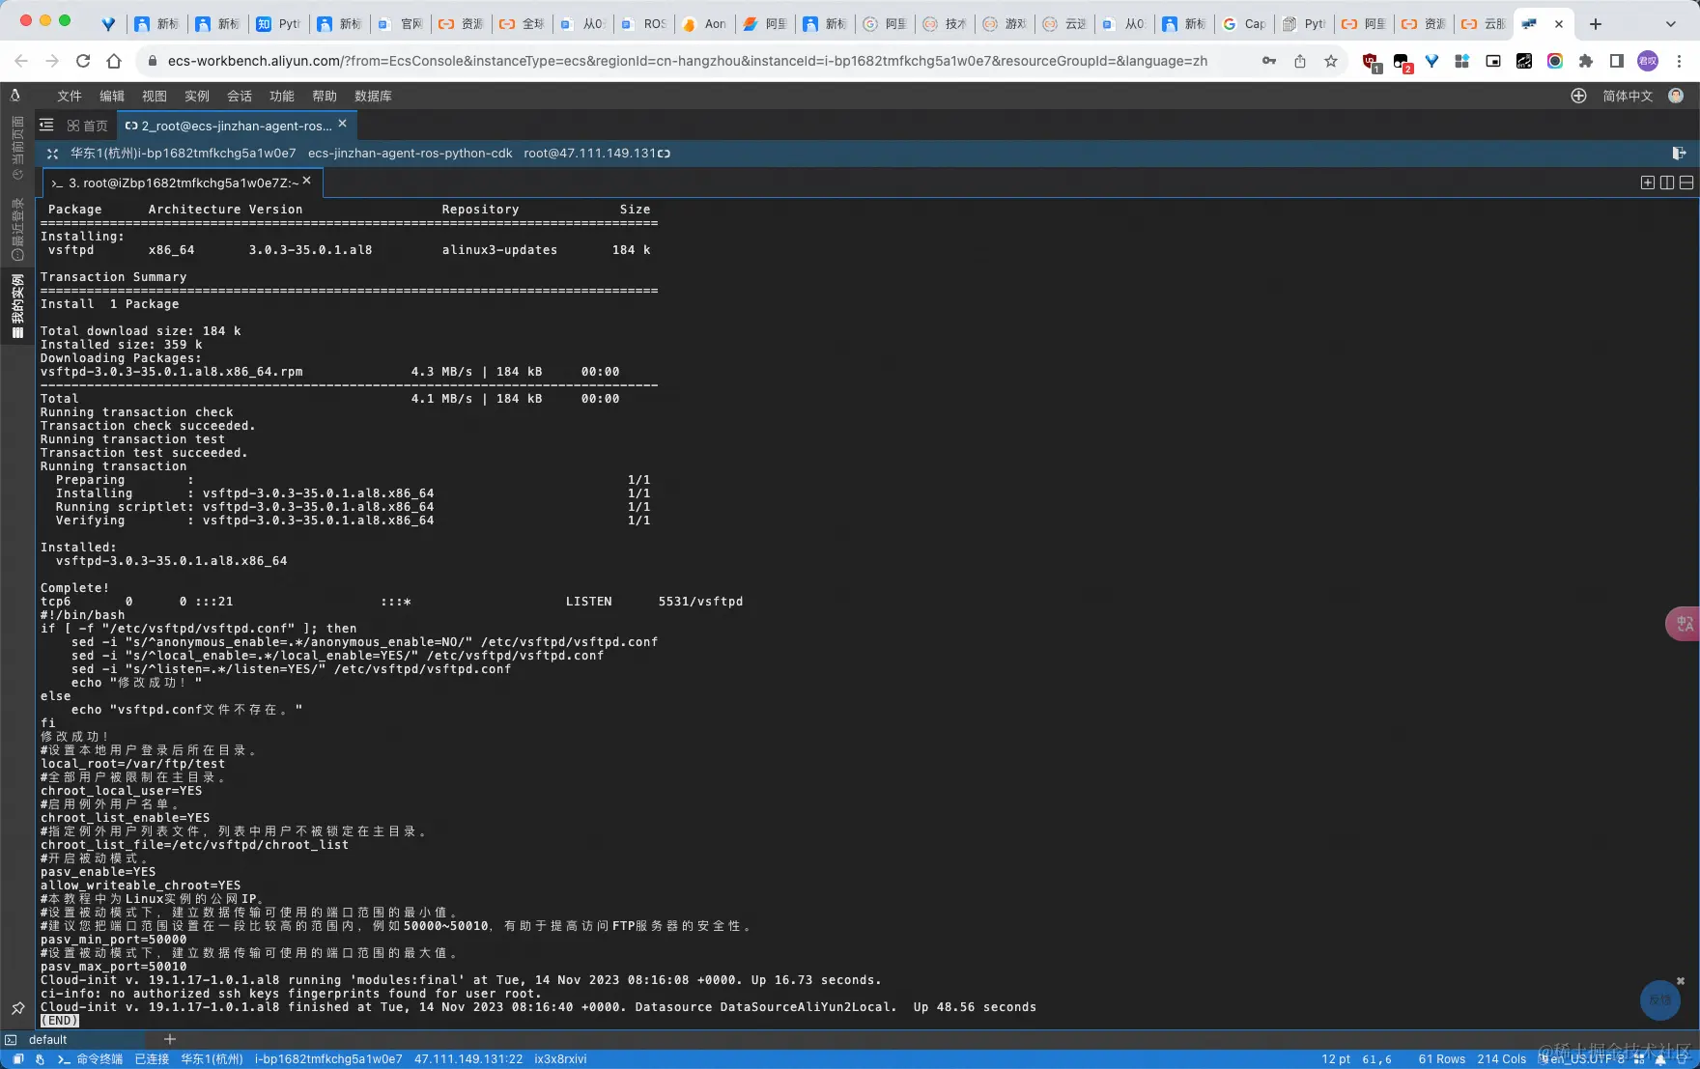The height and width of the screenshot is (1069, 1700).
Task: Open the saved passwords key icon
Action: coord(1269,61)
